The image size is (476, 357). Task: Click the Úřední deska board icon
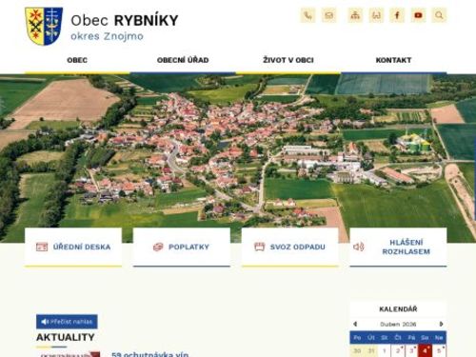pyautogui.click(x=42, y=247)
